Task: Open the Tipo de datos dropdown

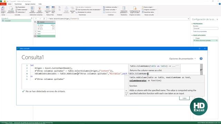Action: tap(83, 7)
